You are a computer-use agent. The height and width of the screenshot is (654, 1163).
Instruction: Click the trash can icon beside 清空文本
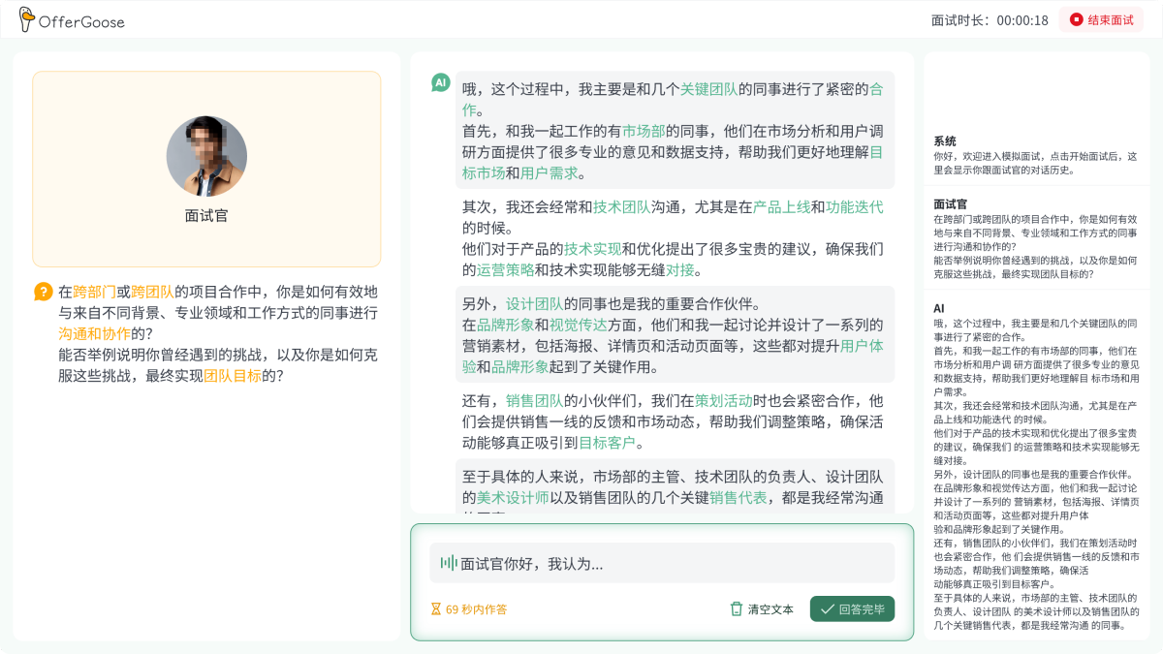(x=737, y=609)
